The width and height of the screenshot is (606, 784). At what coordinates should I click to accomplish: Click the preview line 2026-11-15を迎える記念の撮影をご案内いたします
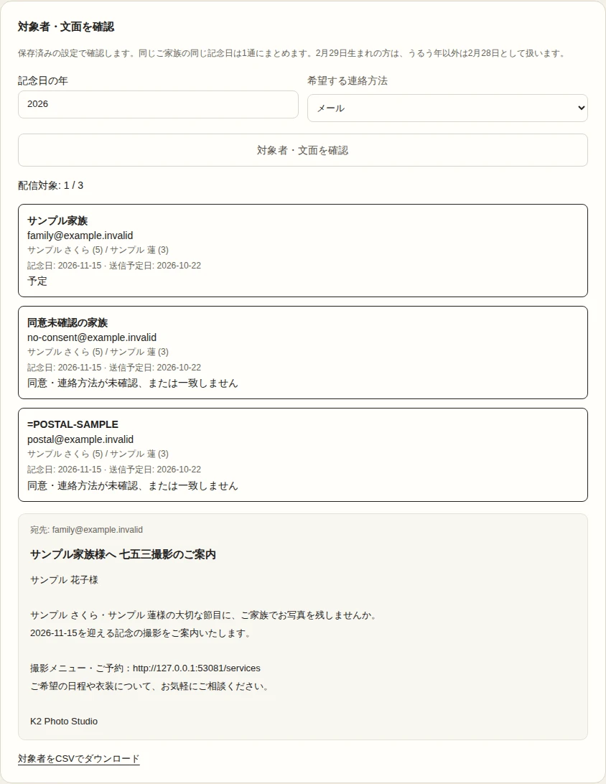coord(141,633)
